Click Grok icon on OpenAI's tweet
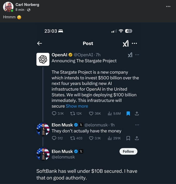The image size is (176, 184). click(130, 55)
